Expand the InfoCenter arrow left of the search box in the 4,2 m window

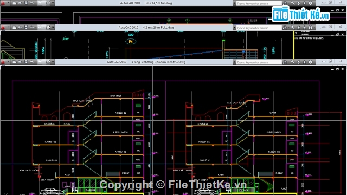(234, 28)
